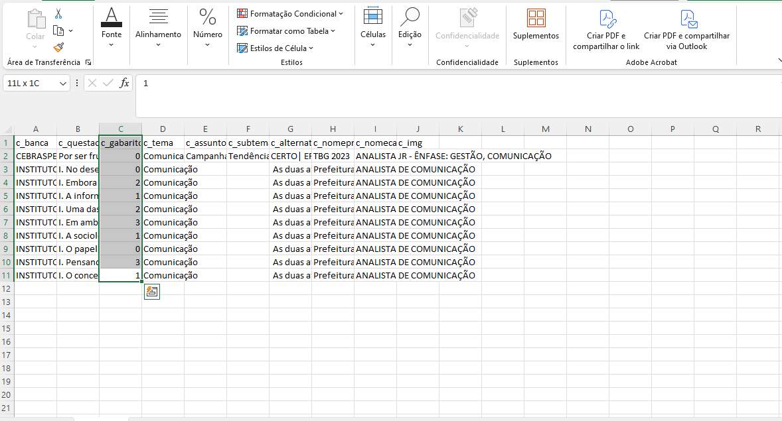Expand the Colar paste dropdown arrow
This screenshot has height=421, width=782.
click(x=35, y=46)
